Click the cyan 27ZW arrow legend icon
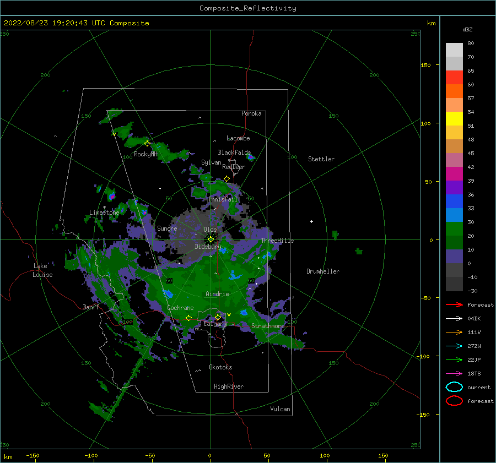Image resolution: width=496 pixels, height=463 pixels. click(x=454, y=346)
